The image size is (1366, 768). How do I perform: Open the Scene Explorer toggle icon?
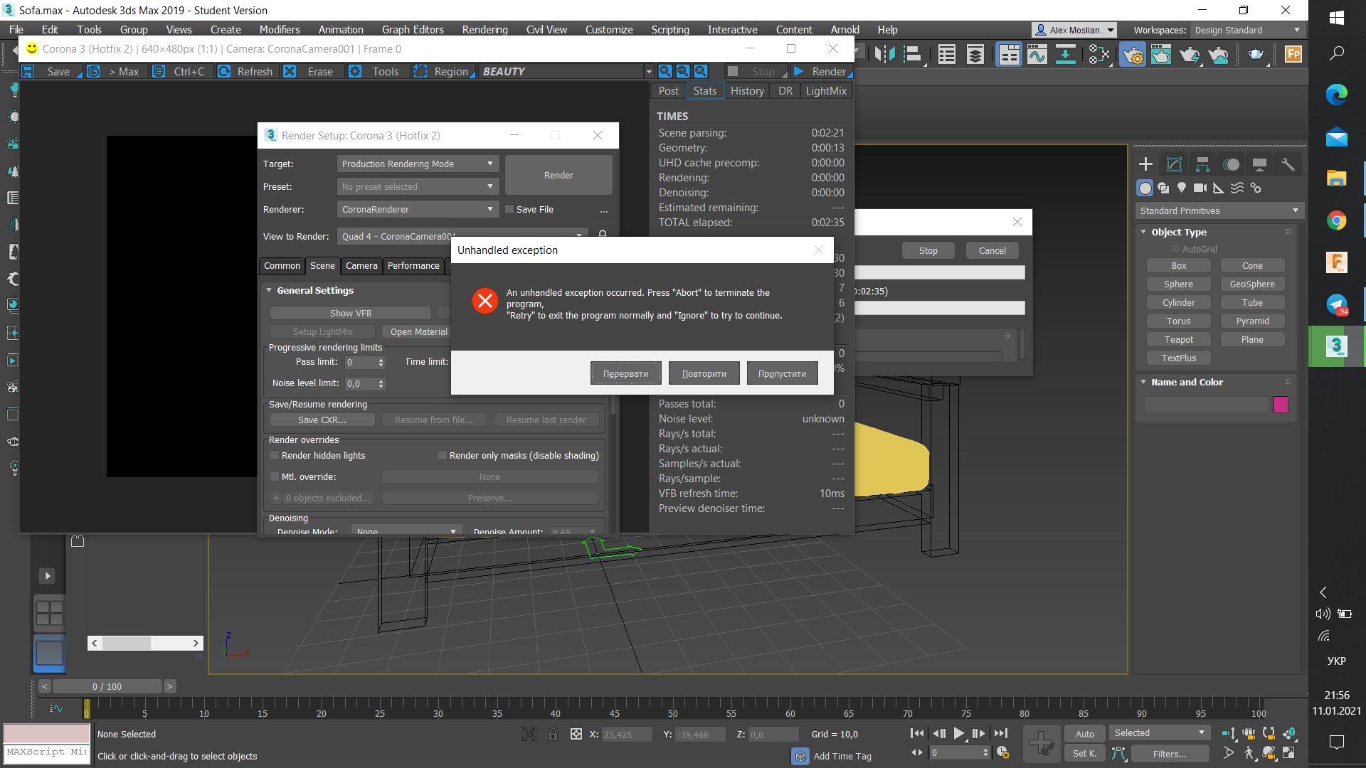[947, 54]
